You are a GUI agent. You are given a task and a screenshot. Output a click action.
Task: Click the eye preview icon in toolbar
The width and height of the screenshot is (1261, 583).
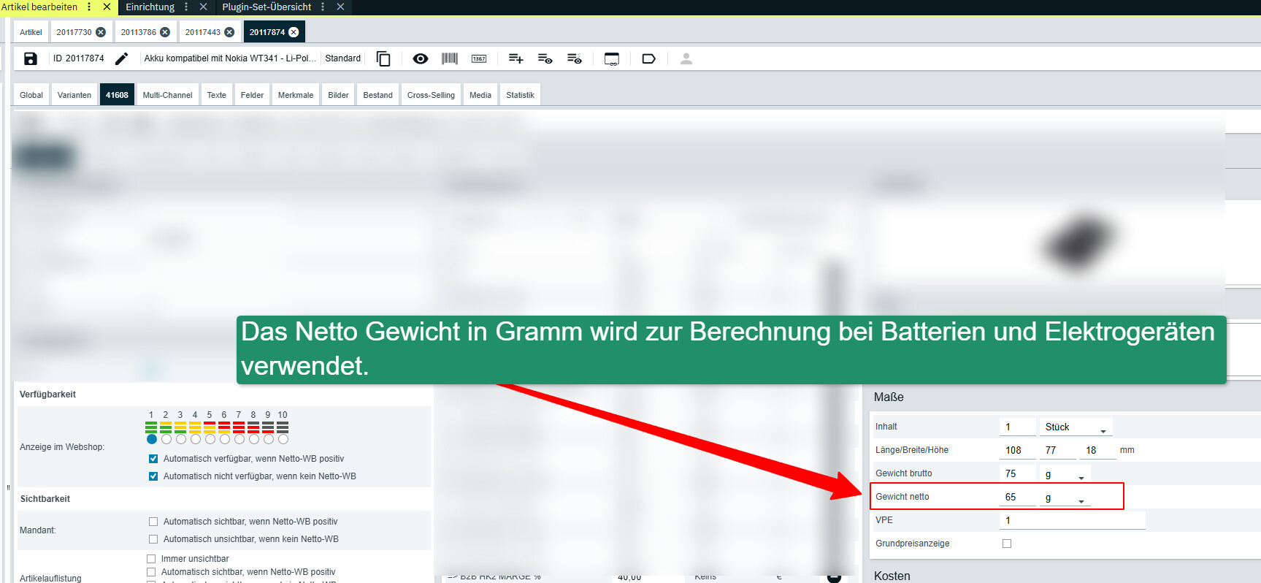421,58
